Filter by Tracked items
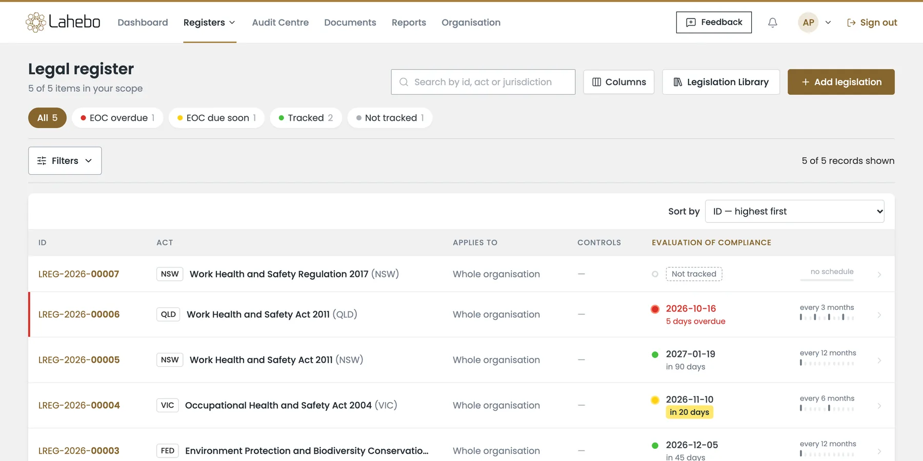 (x=306, y=118)
